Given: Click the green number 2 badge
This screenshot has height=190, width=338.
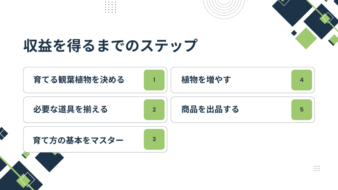Looking at the screenshot, I should click(x=154, y=110).
